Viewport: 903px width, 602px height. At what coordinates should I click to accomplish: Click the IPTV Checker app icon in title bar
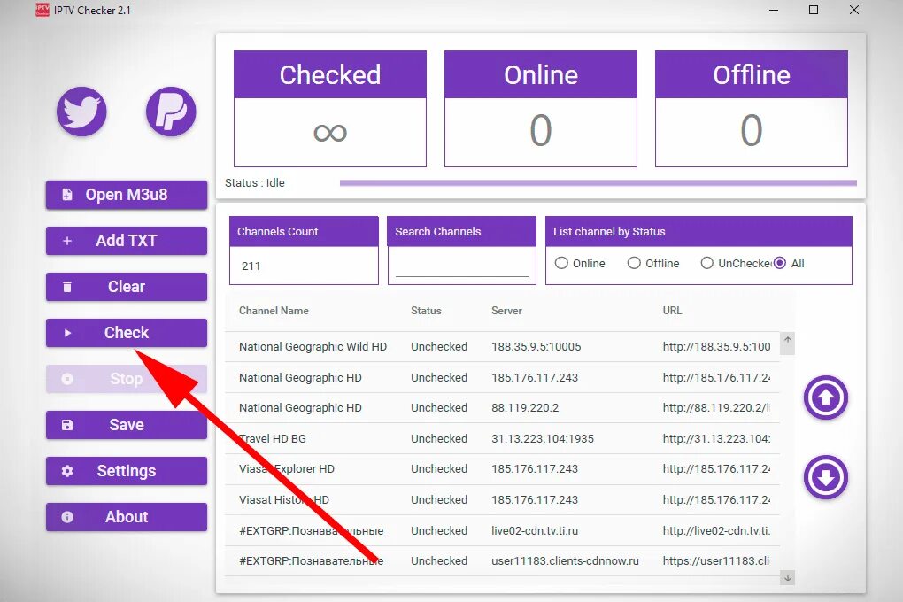point(42,10)
